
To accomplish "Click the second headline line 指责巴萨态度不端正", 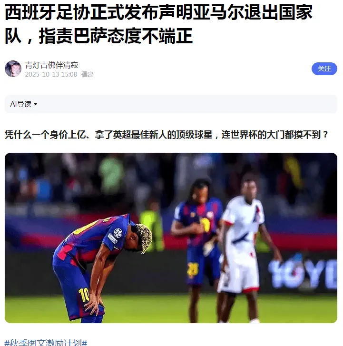I will (x=116, y=36).
